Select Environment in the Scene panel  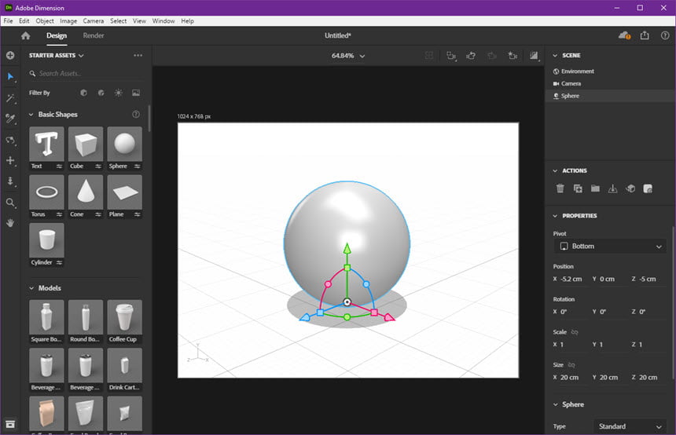coord(610,71)
